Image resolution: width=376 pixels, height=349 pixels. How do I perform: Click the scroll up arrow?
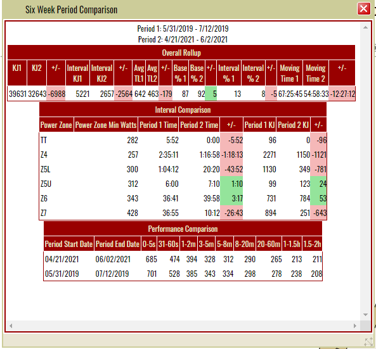coord(365,27)
